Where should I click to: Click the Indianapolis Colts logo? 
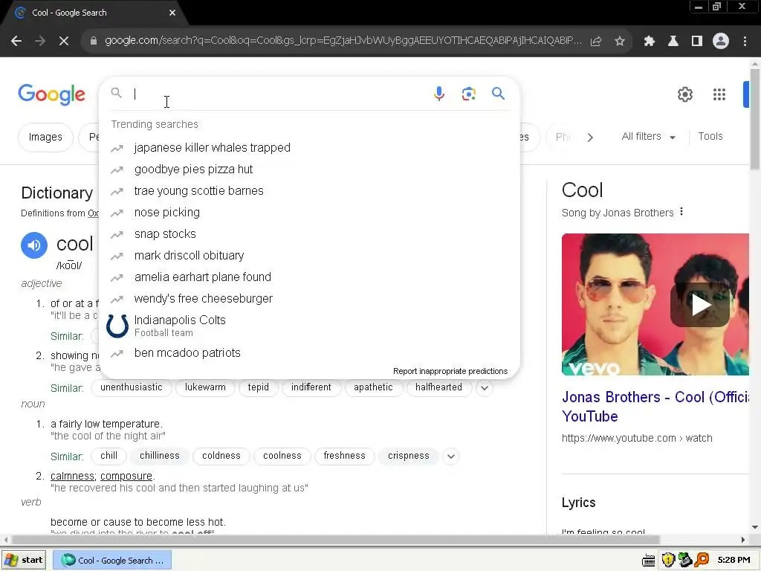point(117,326)
